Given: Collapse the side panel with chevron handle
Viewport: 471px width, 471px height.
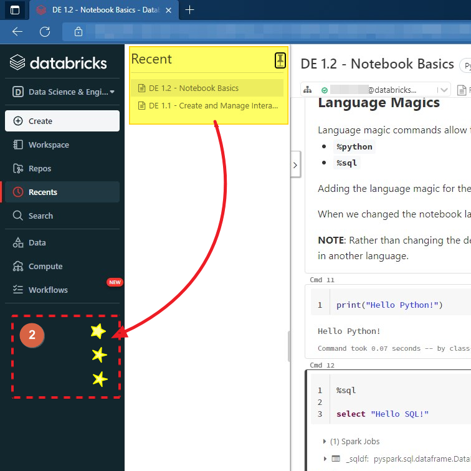Looking at the screenshot, I should 295,166.
